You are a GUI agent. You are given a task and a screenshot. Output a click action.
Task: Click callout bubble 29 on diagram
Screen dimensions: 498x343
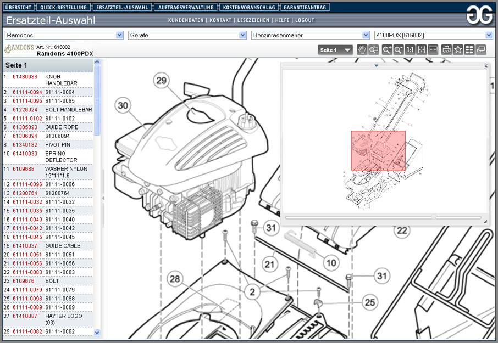coord(162,80)
